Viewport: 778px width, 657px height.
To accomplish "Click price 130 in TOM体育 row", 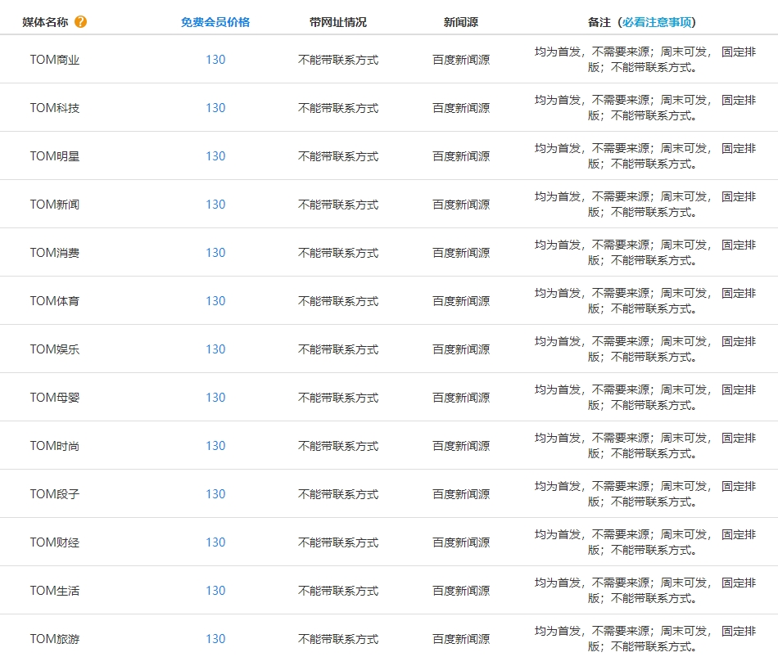I will [x=215, y=301].
